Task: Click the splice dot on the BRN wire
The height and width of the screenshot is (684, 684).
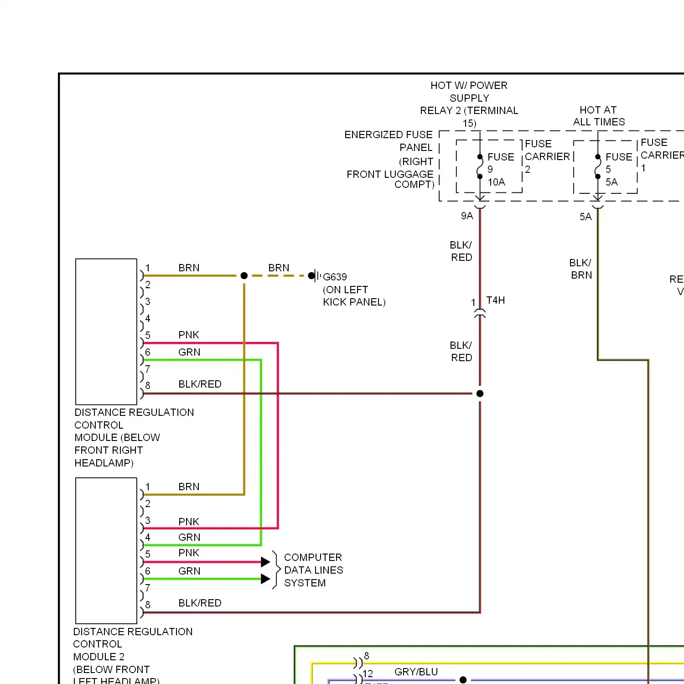Action: (x=244, y=275)
